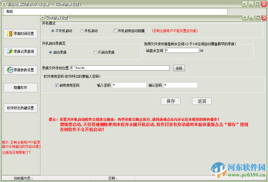Click the folder icon on 录音记录查询

point(10,51)
